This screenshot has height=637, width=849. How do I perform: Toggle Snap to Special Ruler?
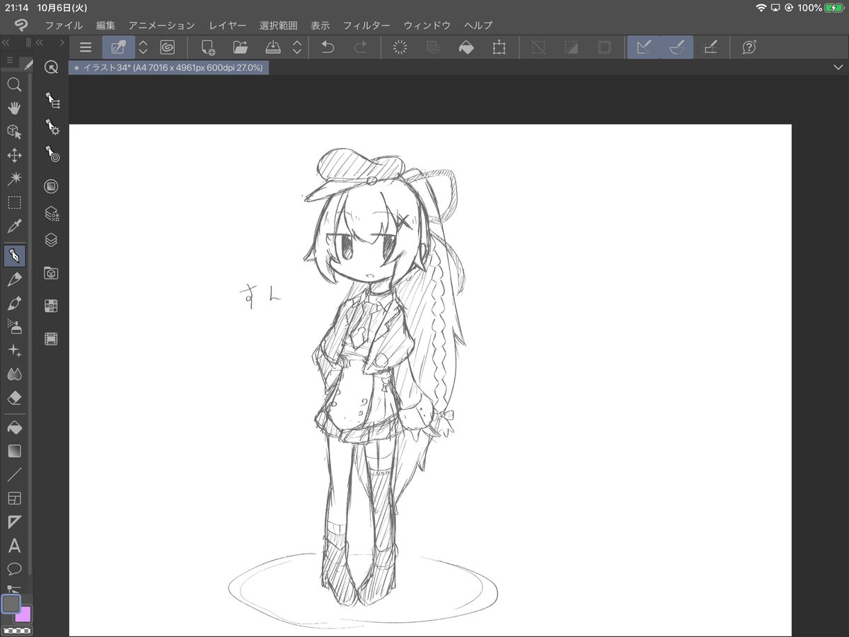676,47
